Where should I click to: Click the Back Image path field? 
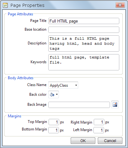click(x=79, y=105)
